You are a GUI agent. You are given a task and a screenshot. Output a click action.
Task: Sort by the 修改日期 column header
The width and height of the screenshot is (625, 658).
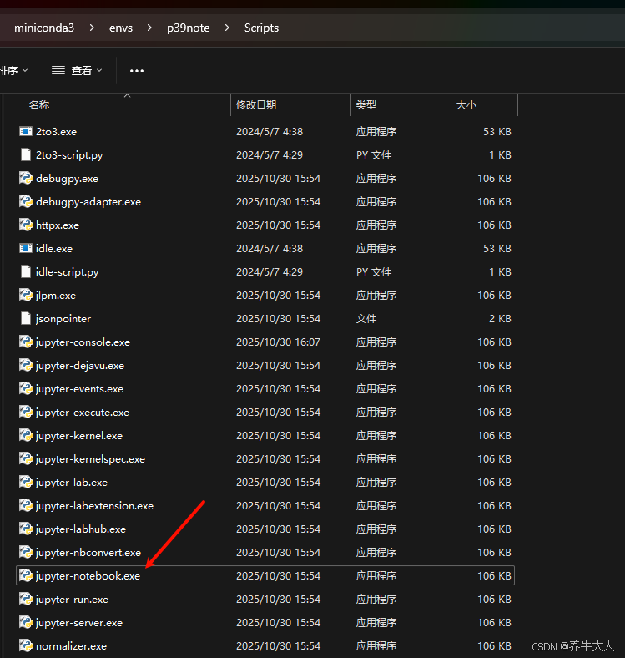click(x=256, y=105)
